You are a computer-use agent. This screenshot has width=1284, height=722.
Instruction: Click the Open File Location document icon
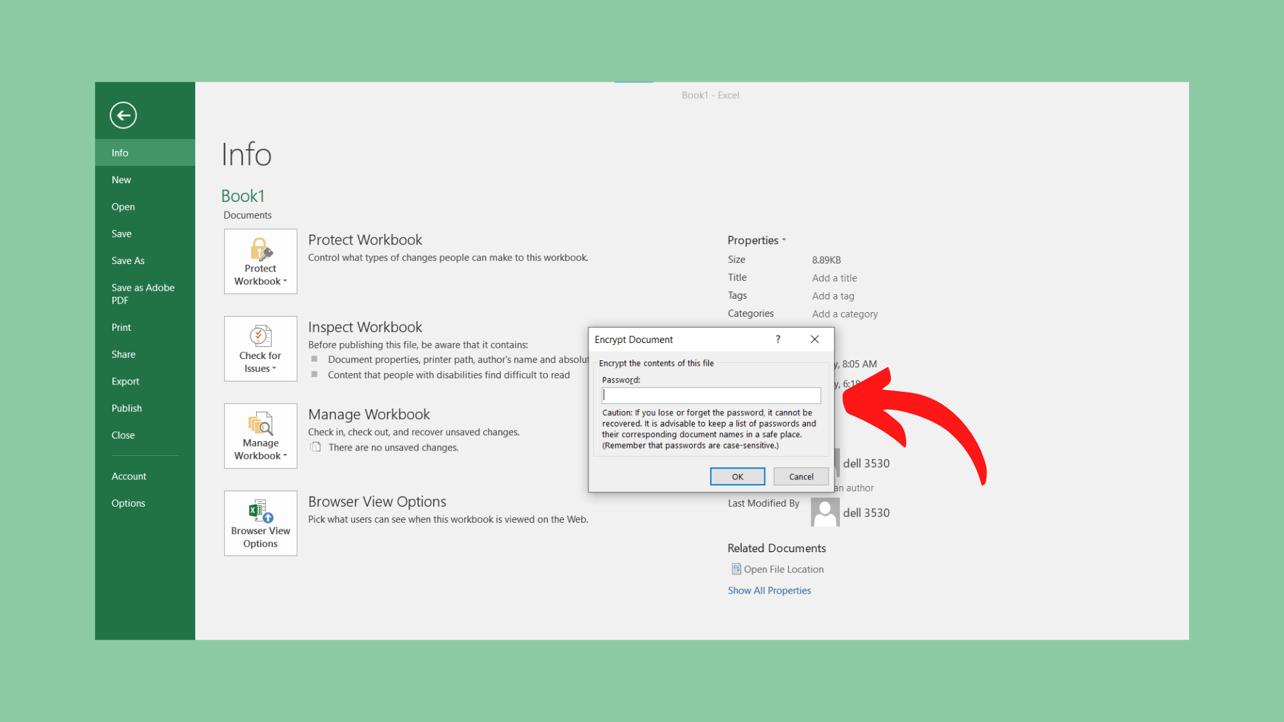[736, 569]
